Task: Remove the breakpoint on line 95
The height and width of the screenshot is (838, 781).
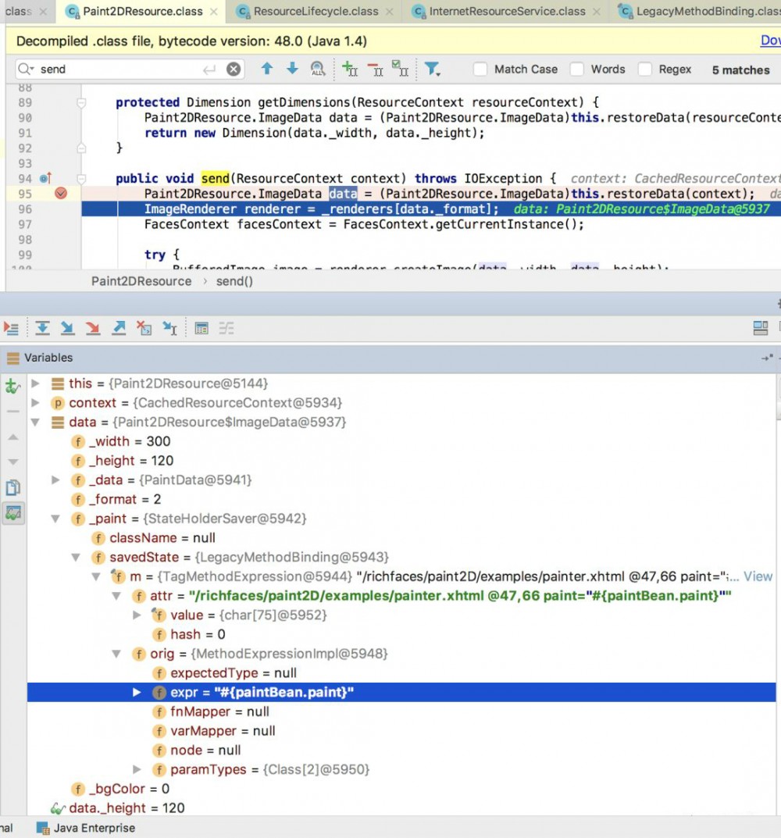Action: click(x=61, y=194)
